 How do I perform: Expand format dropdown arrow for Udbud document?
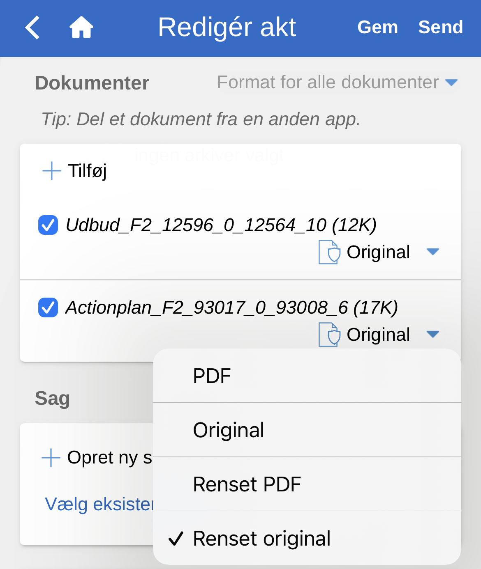tap(433, 252)
